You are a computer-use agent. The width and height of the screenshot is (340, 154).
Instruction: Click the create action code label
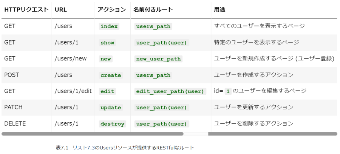pos(111,75)
